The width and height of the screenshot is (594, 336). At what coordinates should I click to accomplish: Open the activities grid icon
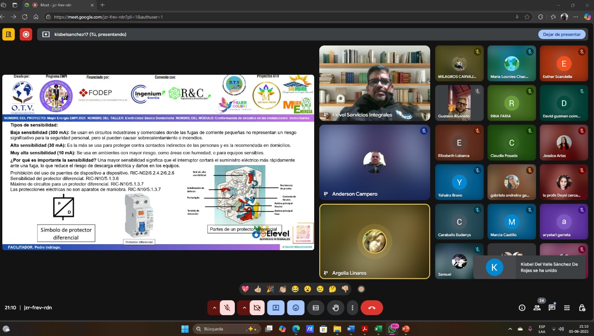click(567, 308)
